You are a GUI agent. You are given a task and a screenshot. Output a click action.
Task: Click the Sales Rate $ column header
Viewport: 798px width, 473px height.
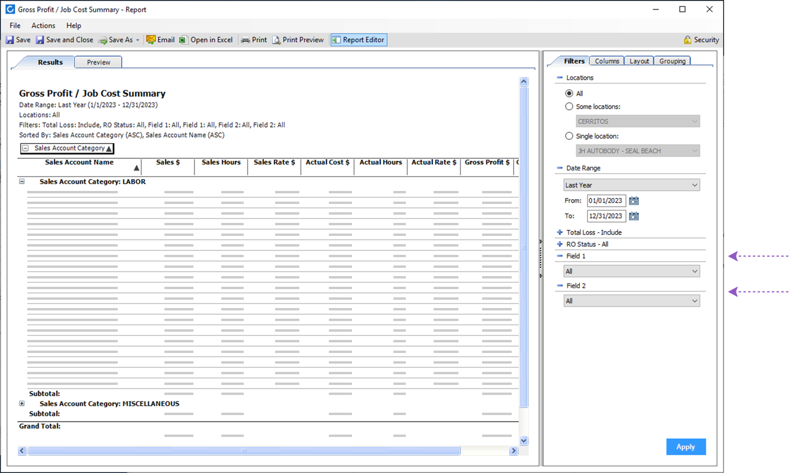274,166
